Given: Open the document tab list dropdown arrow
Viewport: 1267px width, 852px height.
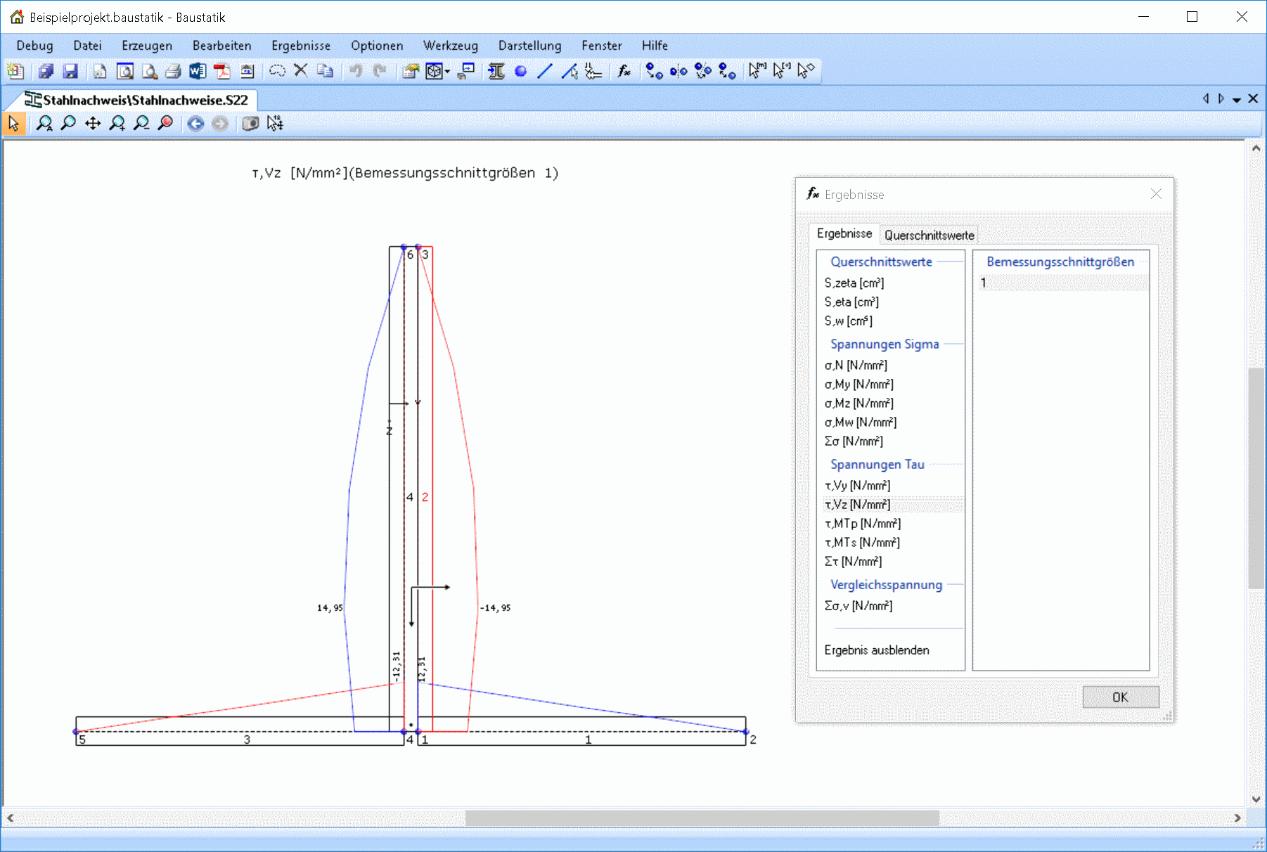Looking at the screenshot, I should pos(1237,100).
